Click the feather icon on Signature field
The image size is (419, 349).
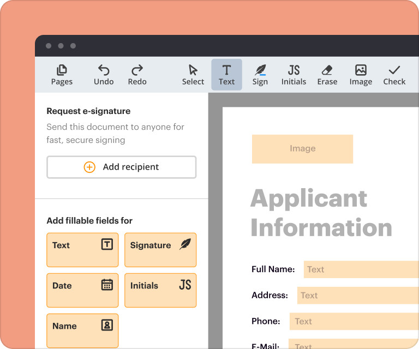pyautogui.click(x=185, y=244)
